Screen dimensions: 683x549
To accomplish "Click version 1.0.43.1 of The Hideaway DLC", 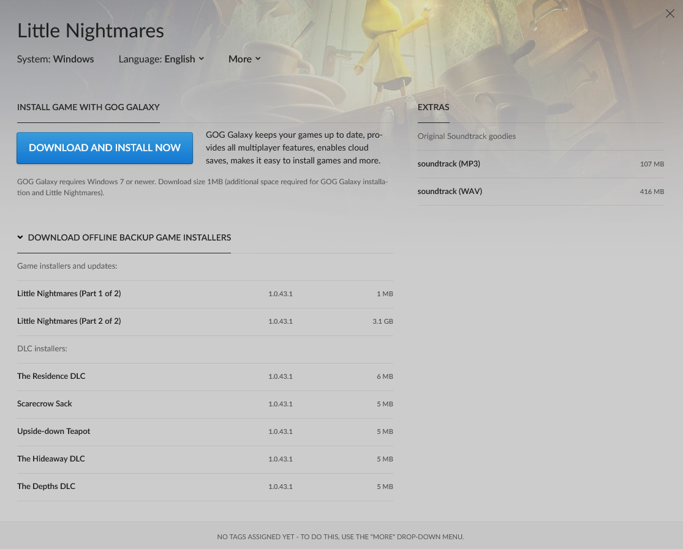I will 281,459.
